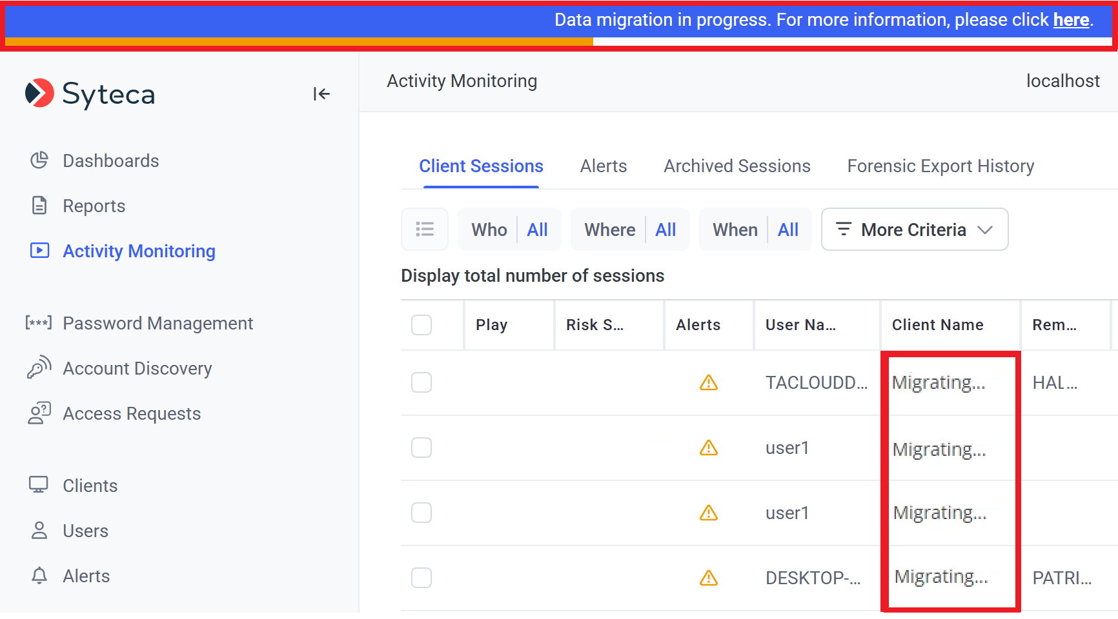1118x619 pixels.
Task: Click the list view icon button
Action: point(425,230)
